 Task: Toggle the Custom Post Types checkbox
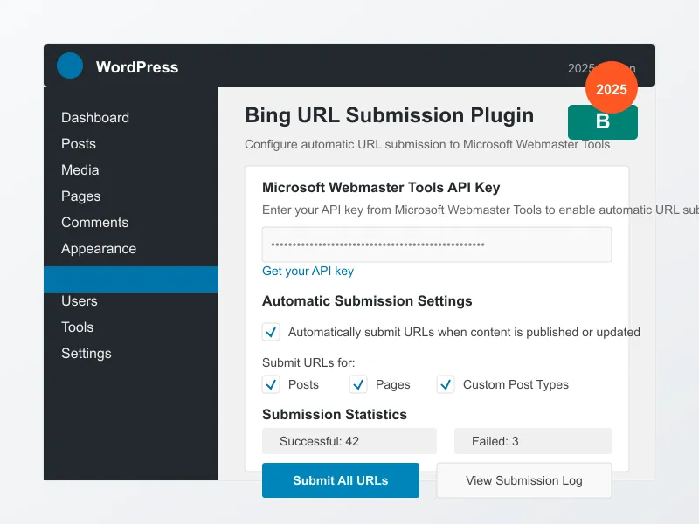click(446, 384)
